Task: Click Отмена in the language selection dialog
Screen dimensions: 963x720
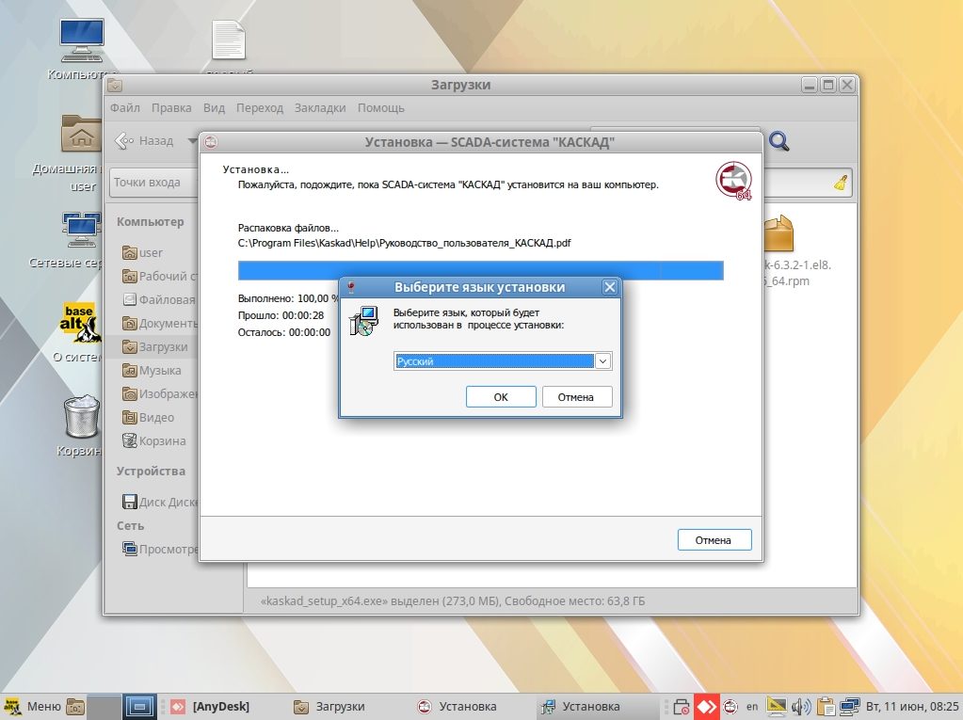Action: click(x=576, y=397)
